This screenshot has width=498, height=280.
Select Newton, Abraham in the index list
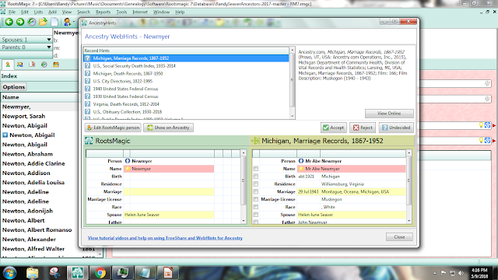(27, 154)
